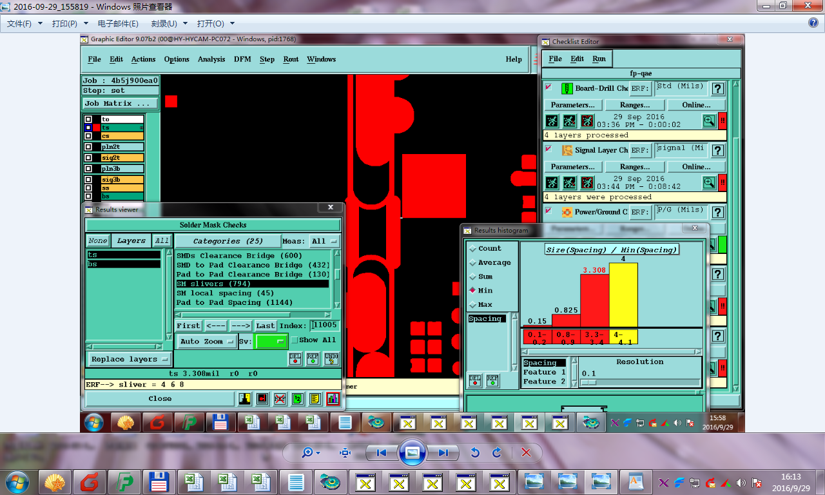
Task: Click the orange Signal Layer check icon
Action: coord(567,150)
